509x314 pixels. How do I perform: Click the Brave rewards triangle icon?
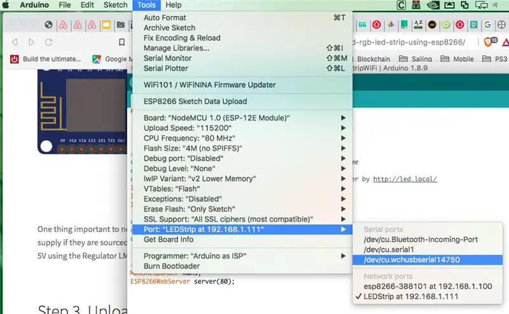505,42
